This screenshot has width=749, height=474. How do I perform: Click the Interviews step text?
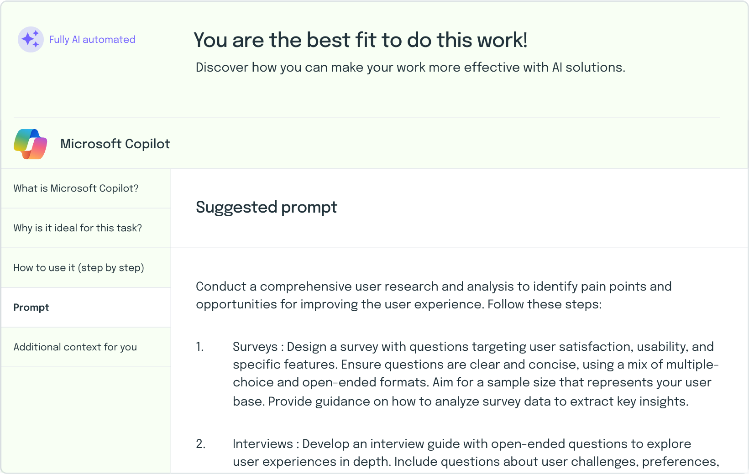(x=476, y=453)
